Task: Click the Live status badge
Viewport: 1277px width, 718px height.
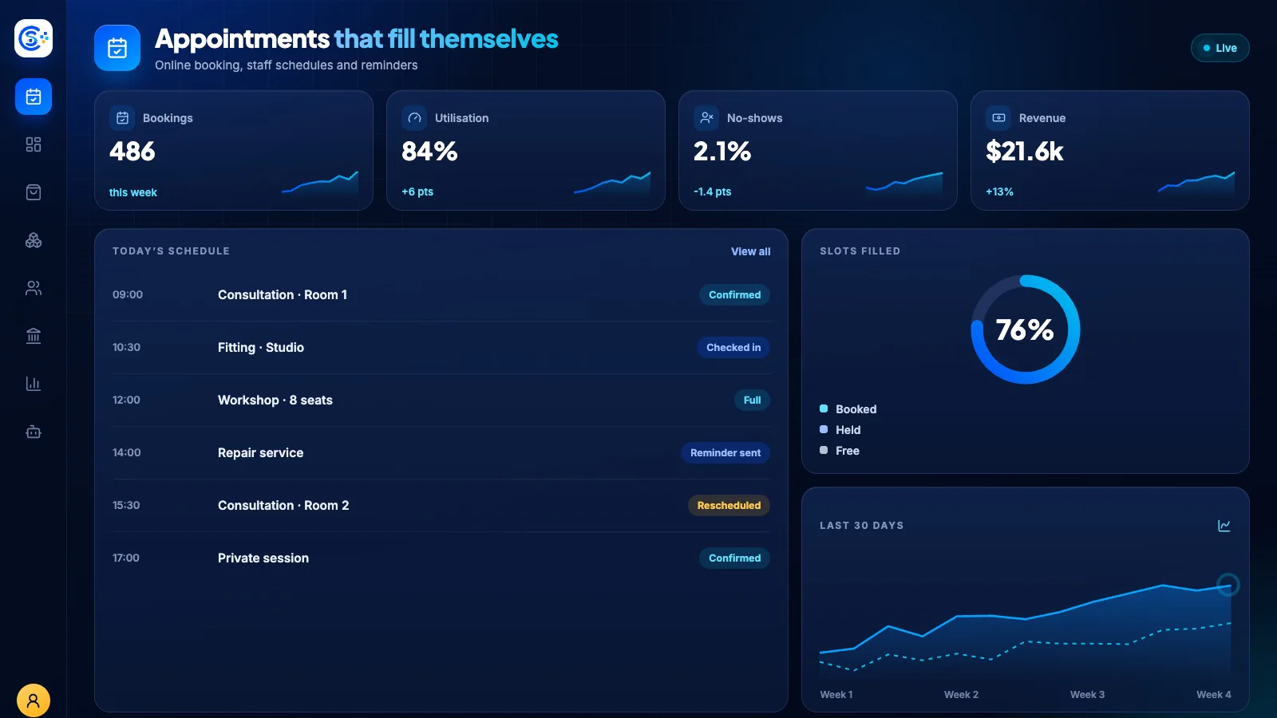Action: (1220, 48)
